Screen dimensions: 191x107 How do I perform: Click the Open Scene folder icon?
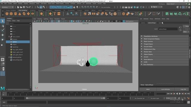(x=21, y=7)
